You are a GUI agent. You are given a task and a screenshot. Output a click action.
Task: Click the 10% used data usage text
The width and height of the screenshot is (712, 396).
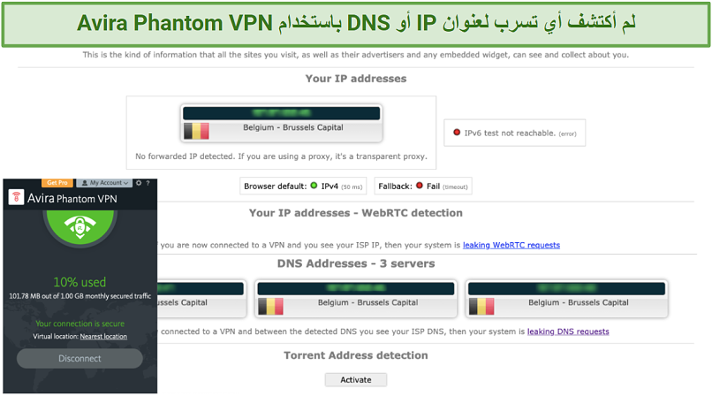click(80, 282)
